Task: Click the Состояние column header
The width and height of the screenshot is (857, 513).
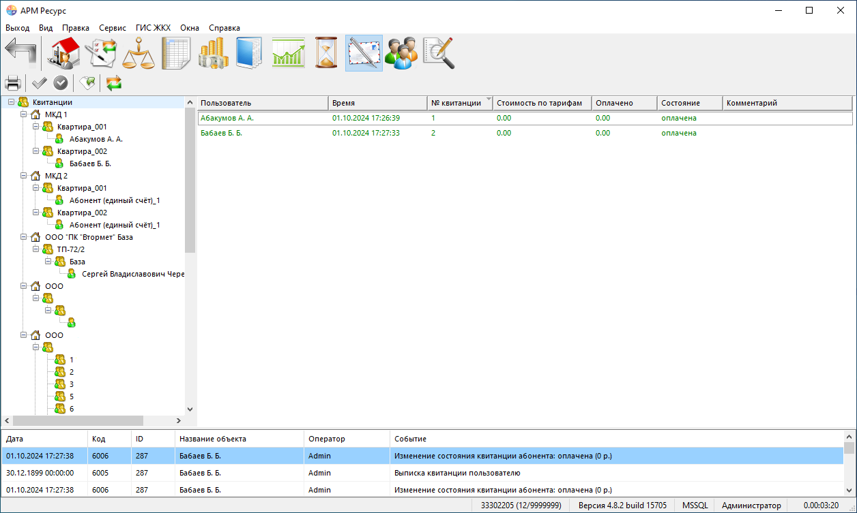Action: click(690, 103)
